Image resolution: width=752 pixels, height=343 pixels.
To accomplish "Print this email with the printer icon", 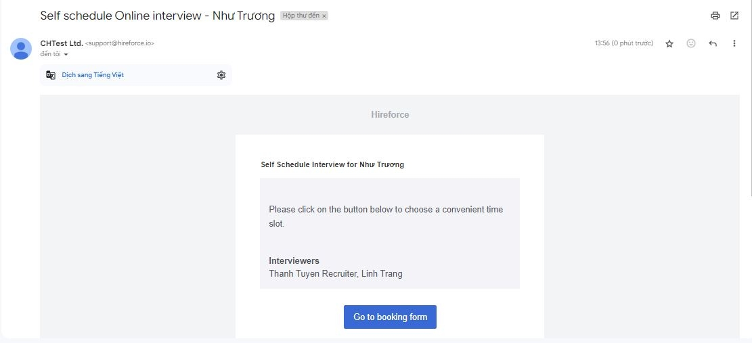I will click(x=715, y=16).
